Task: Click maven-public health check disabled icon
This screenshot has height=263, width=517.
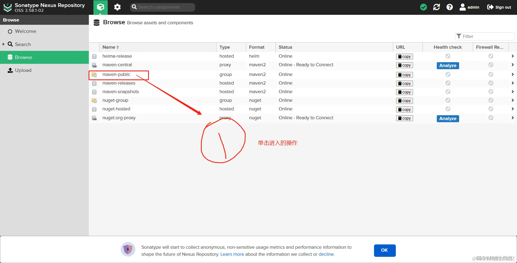Action: click(x=448, y=74)
